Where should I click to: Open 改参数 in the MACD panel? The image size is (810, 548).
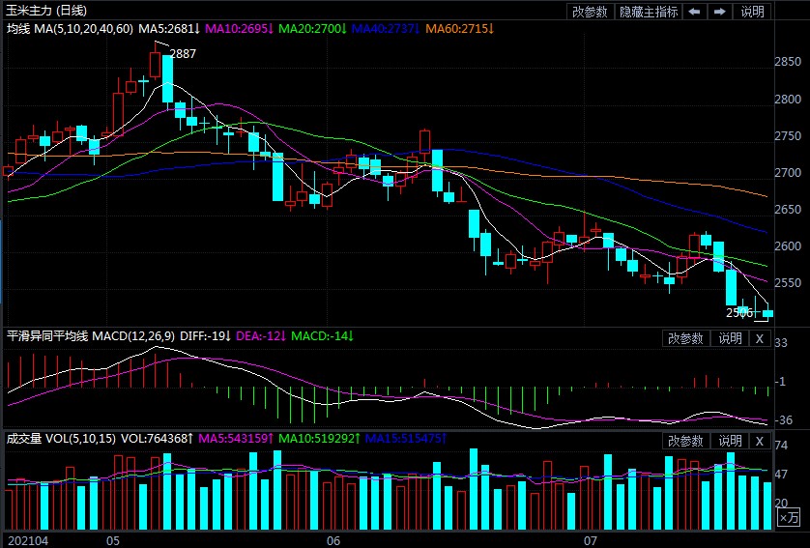(x=685, y=338)
